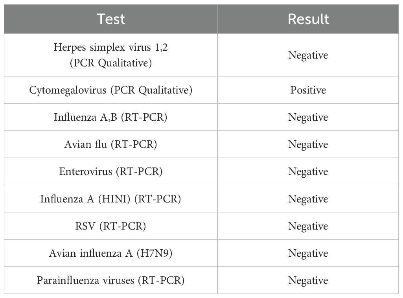
Task: Click the Negative result for Enterovirus
Action: 308,171
